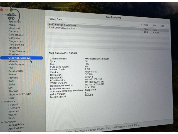Click the Metal Support value Metal 3
The width and height of the screenshot is (178, 134).
(89, 95)
